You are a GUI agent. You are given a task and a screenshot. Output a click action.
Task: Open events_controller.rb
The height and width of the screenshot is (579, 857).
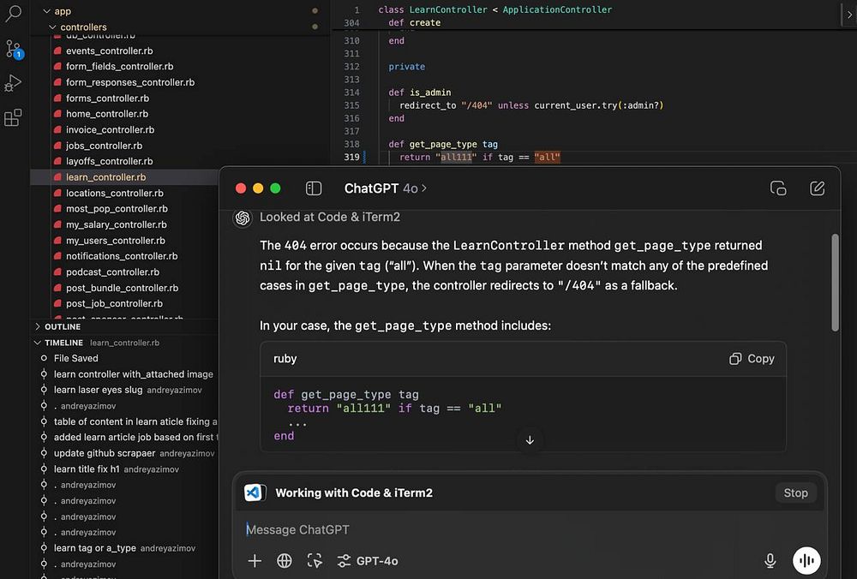coord(110,51)
